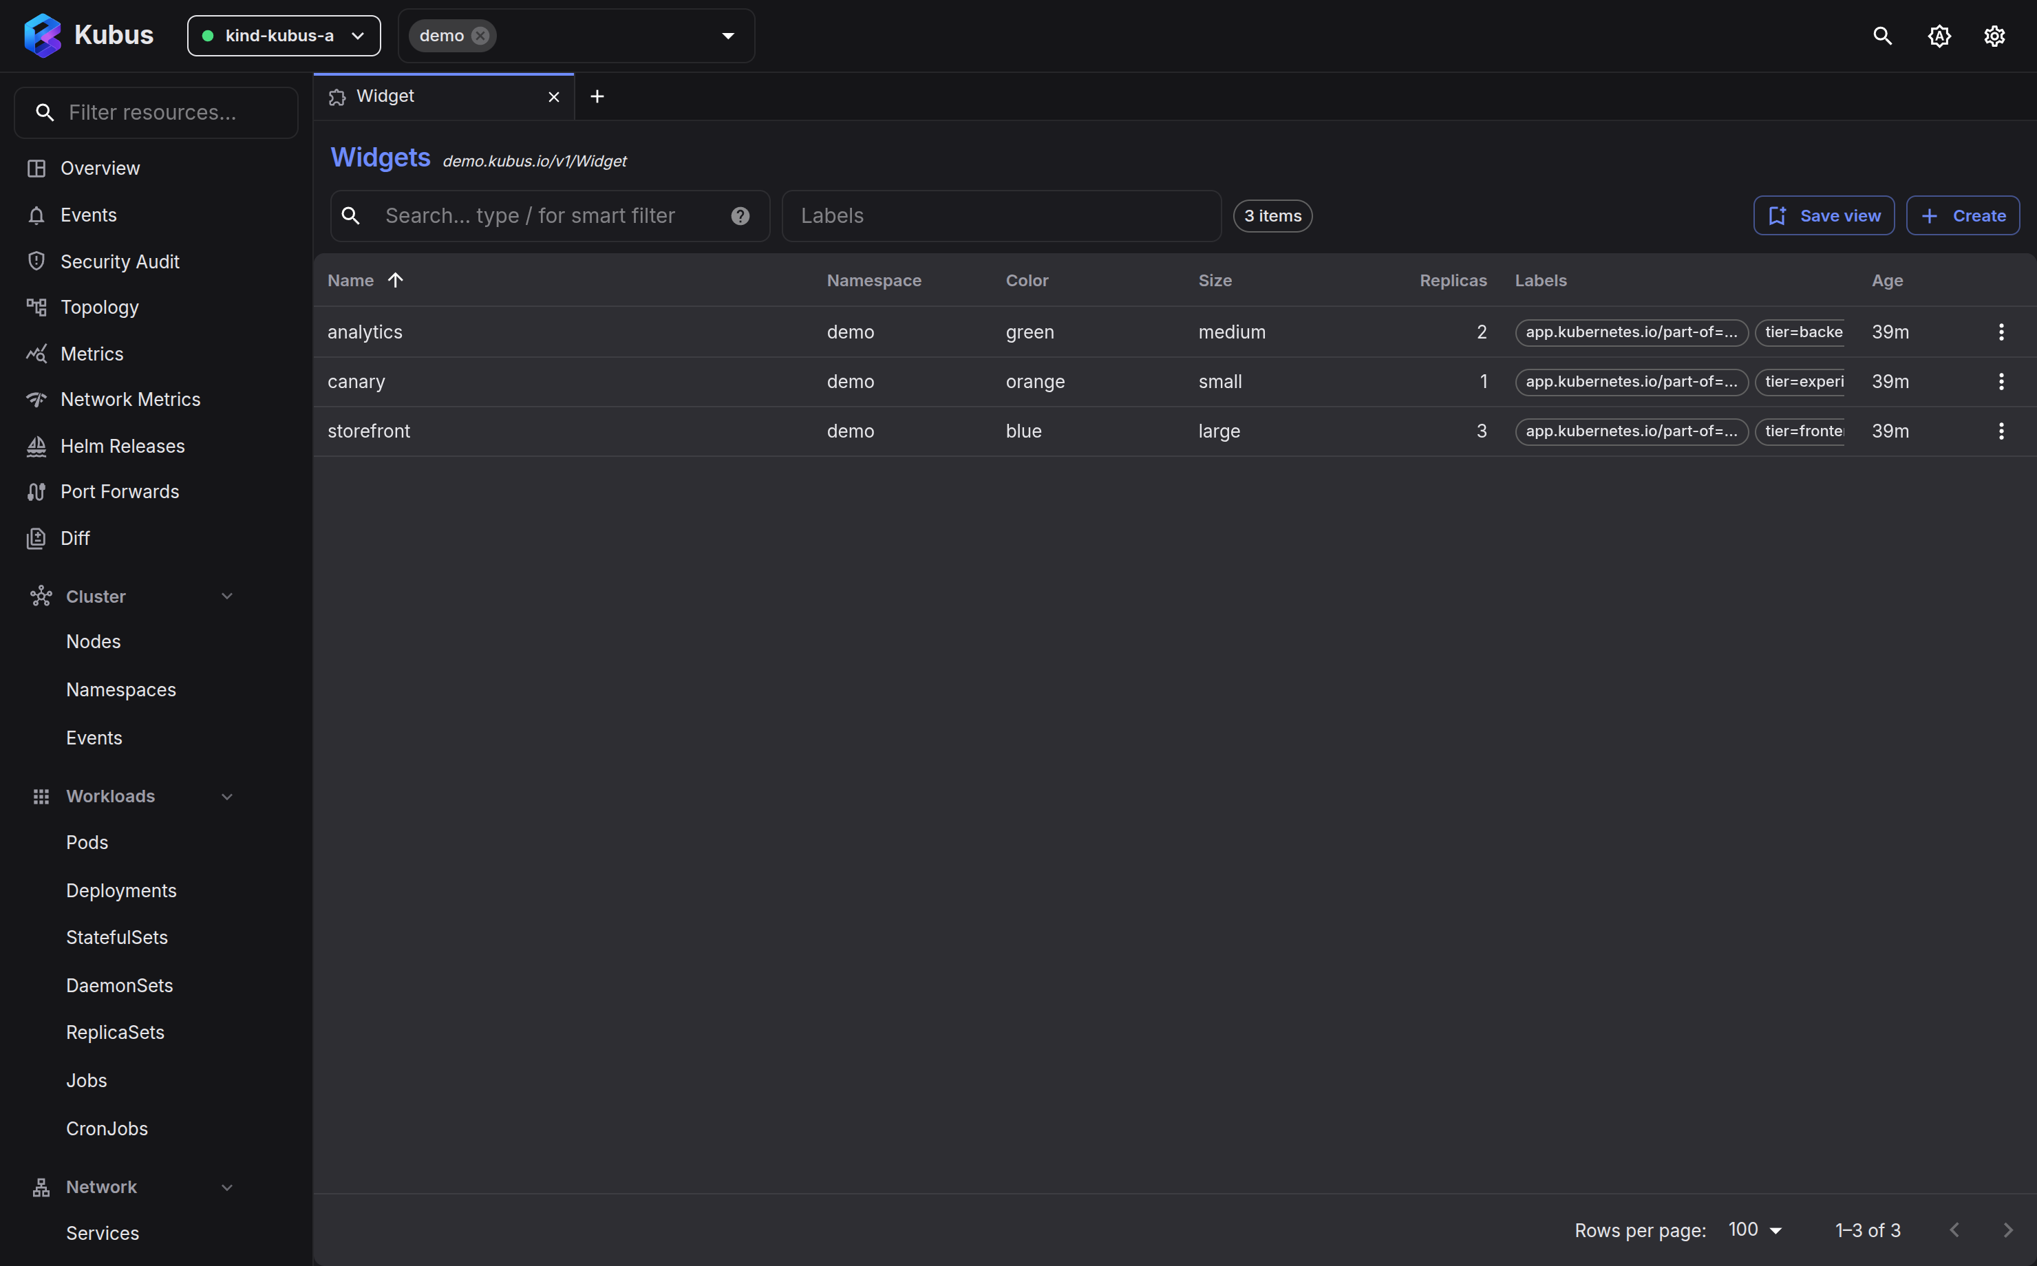
Task: Click the Diff icon
Action: coord(36,538)
